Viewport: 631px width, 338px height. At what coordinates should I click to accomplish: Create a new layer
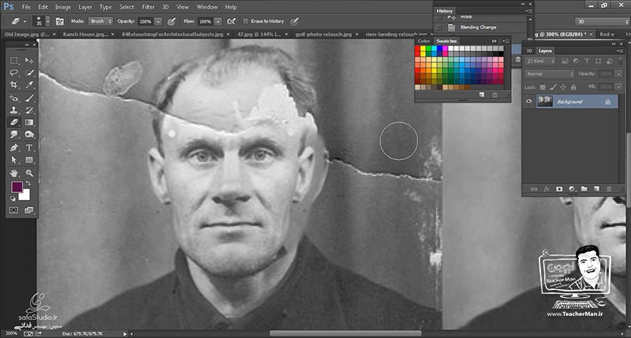[x=596, y=188]
